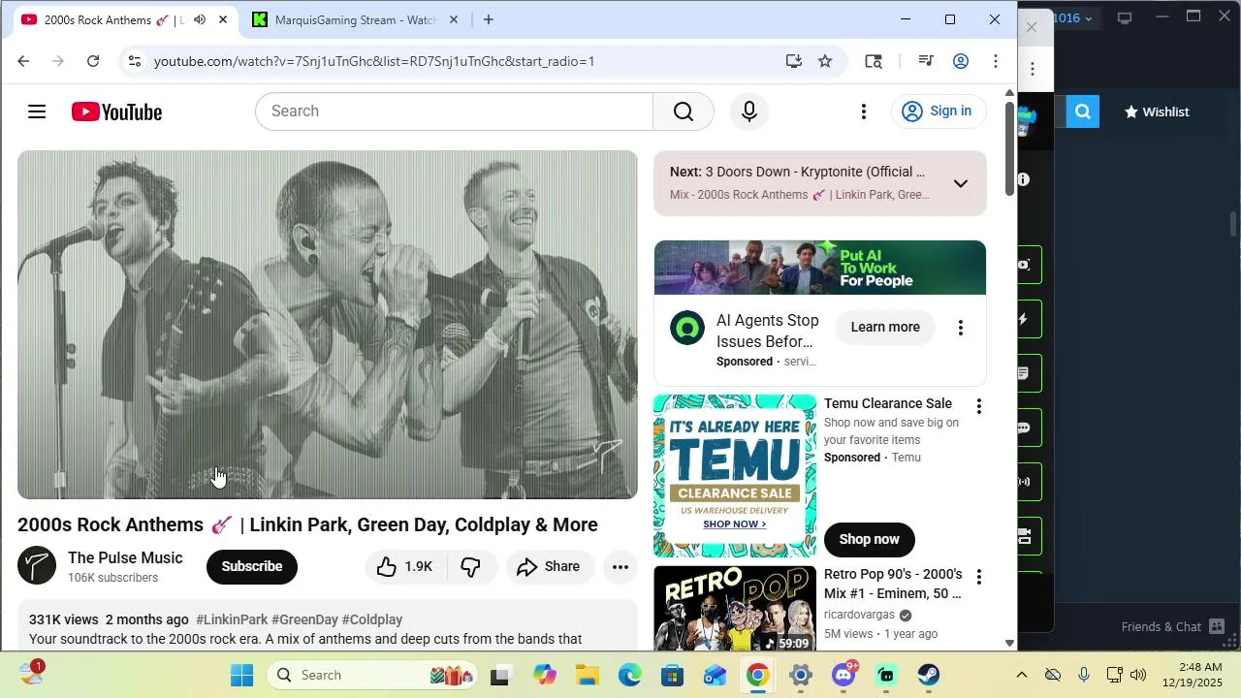Click the Temu clearance ad image
This screenshot has width=1241, height=698.
pyautogui.click(x=735, y=476)
